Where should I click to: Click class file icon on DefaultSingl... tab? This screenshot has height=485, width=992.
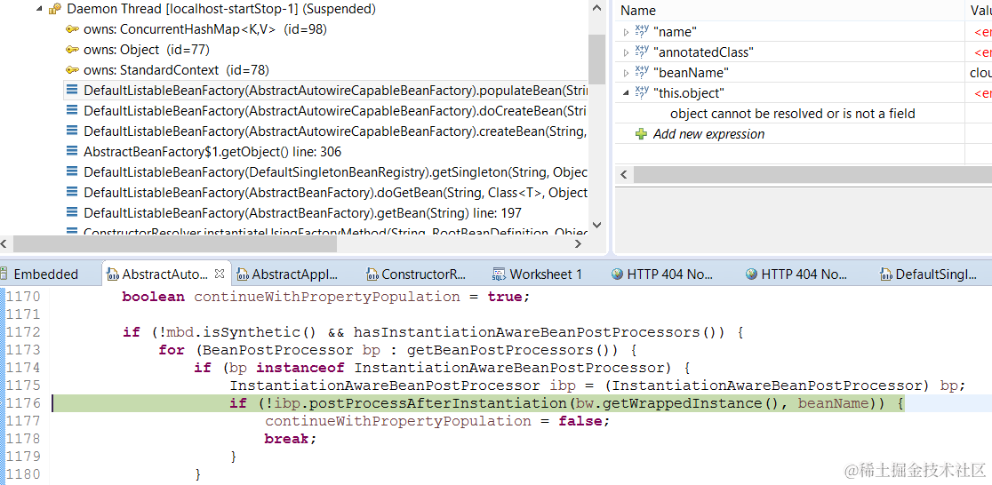click(x=885, y=274)
